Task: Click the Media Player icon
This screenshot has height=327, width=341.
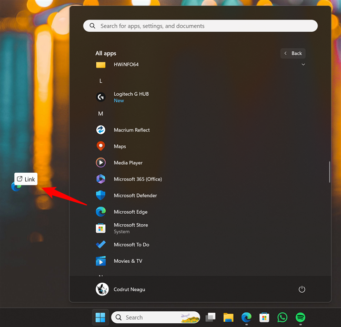Action: [x=101, y=163]
